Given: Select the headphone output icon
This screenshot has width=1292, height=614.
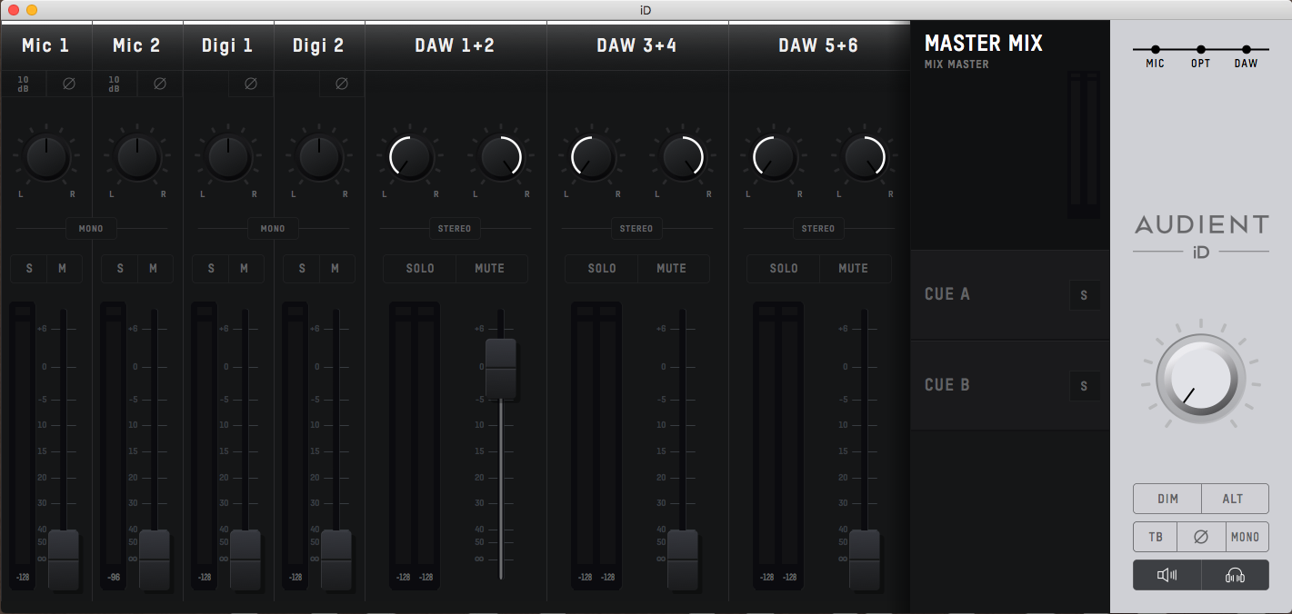Looking at the screenshot, I should [1234, 574].
